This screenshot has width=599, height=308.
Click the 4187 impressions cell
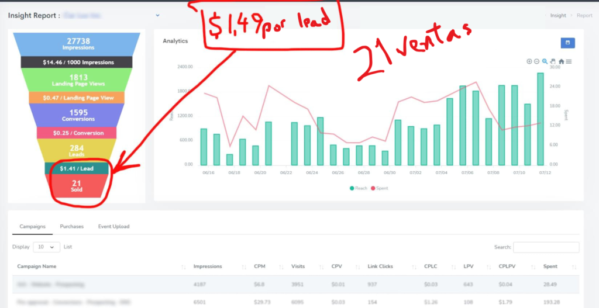click(x=200, y=285)
